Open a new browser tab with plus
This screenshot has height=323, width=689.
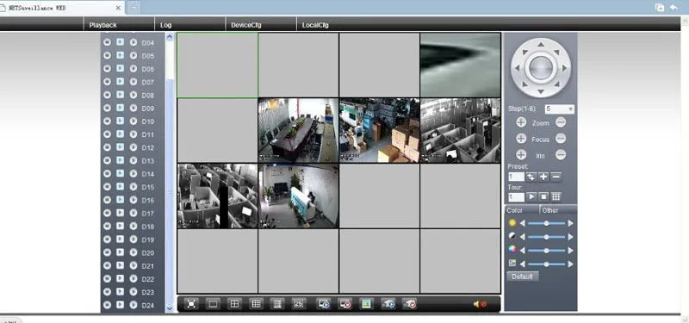point(134,8)
